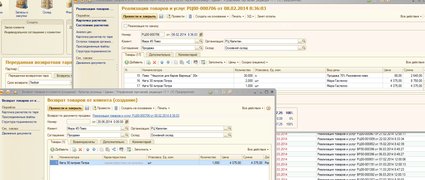Viewport: 425px width, 180px height.
Task: Open Организация РЦ Капитан magnifier in Реализация window
Action: 304,41
